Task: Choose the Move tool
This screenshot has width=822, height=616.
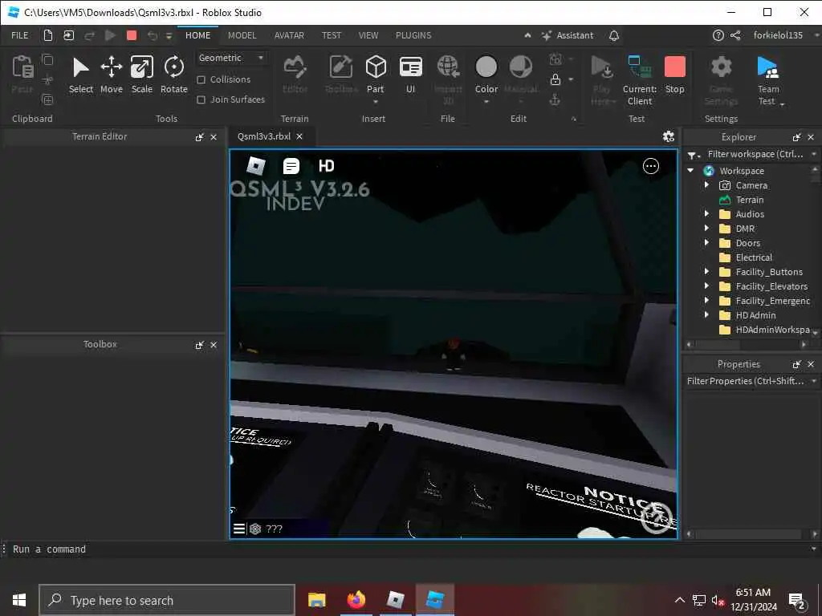Action: [111, 75]
